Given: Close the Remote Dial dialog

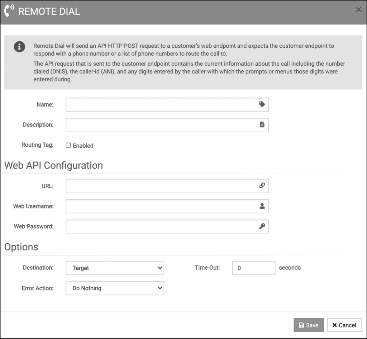Looking at the screenshot, I should tap(358, 10).
